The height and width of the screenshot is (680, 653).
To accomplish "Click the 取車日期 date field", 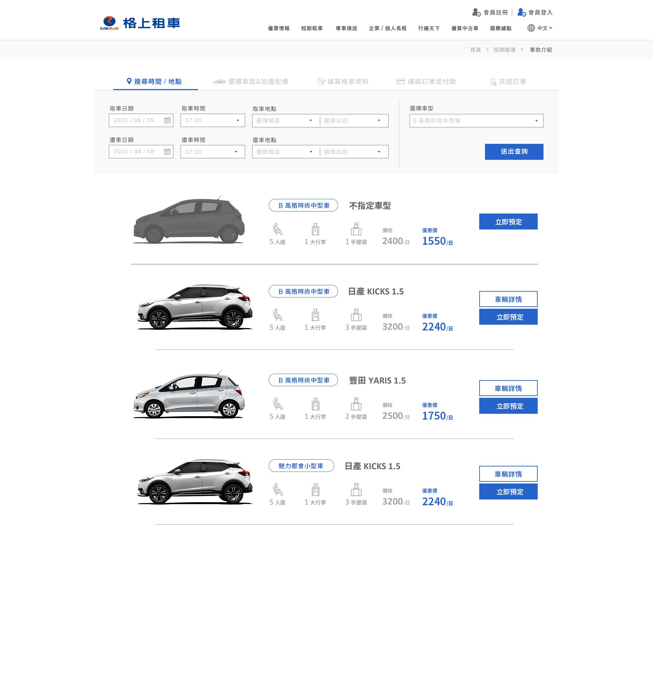I will click(141, 120).
